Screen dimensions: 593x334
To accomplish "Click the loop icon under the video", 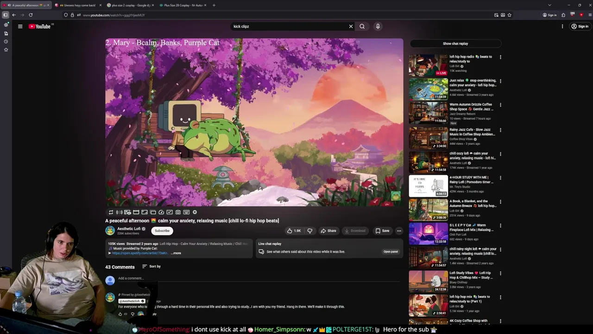I will [x=111, y=212].
